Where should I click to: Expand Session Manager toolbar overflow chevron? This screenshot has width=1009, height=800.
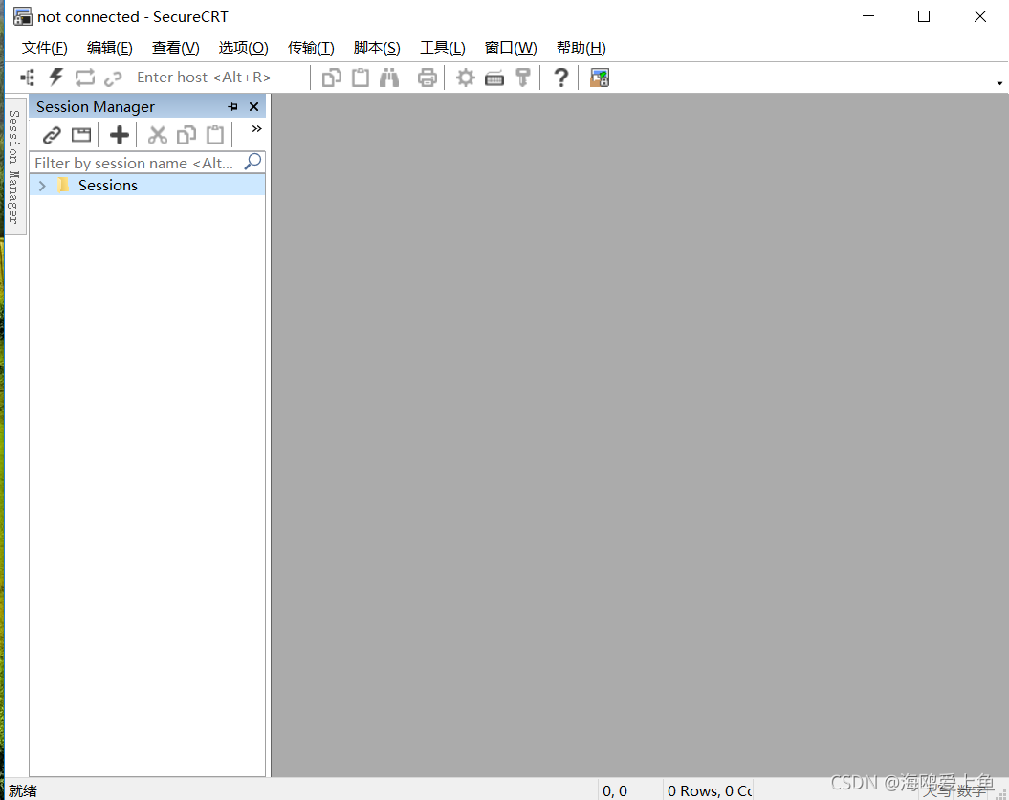256,129
